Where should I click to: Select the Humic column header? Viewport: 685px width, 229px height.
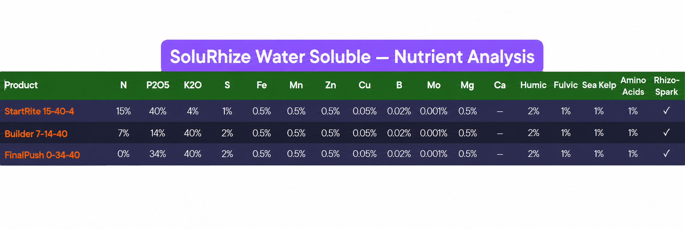click(x=533, y=85)
